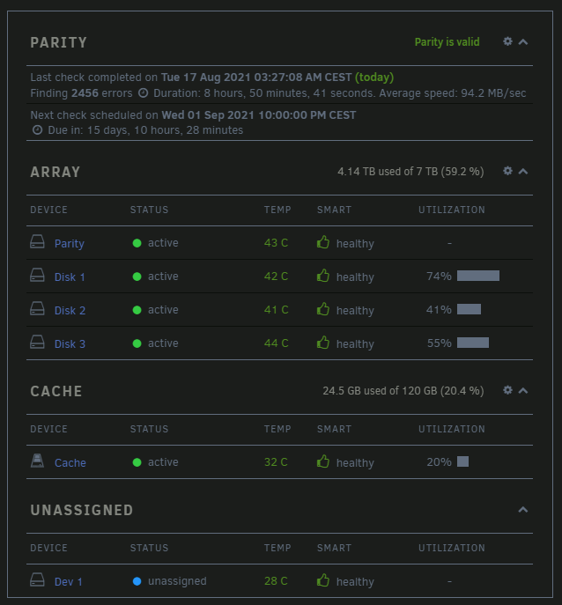Collapse the Unassigned section
This screenshot has width=562, height=605.
pyautogui.click(x=523, y=510)
